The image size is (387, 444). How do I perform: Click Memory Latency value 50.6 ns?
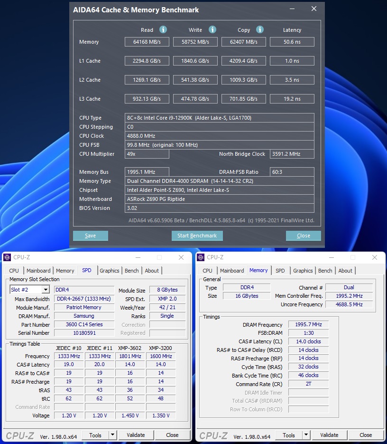point(292,42)
